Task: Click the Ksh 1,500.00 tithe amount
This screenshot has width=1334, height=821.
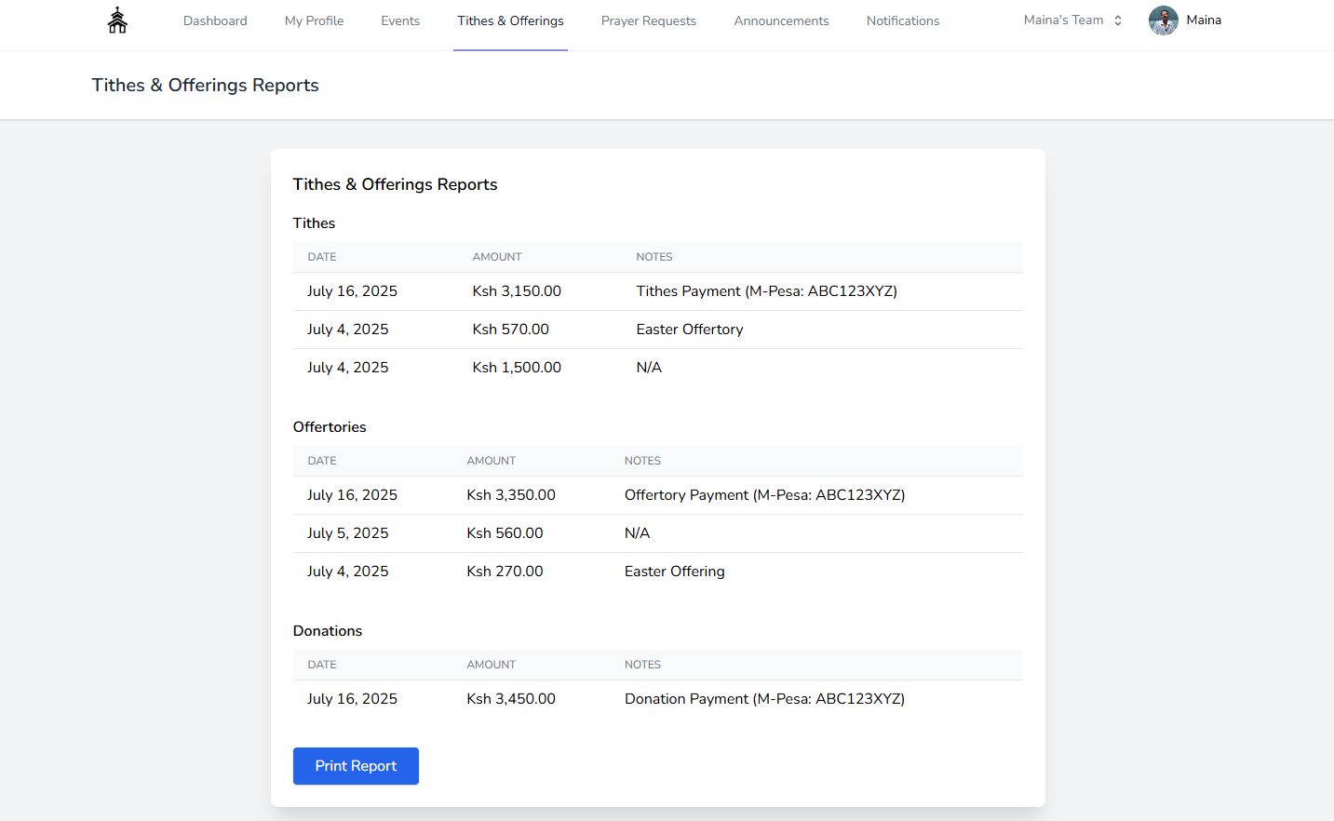Action: point(517,368)
